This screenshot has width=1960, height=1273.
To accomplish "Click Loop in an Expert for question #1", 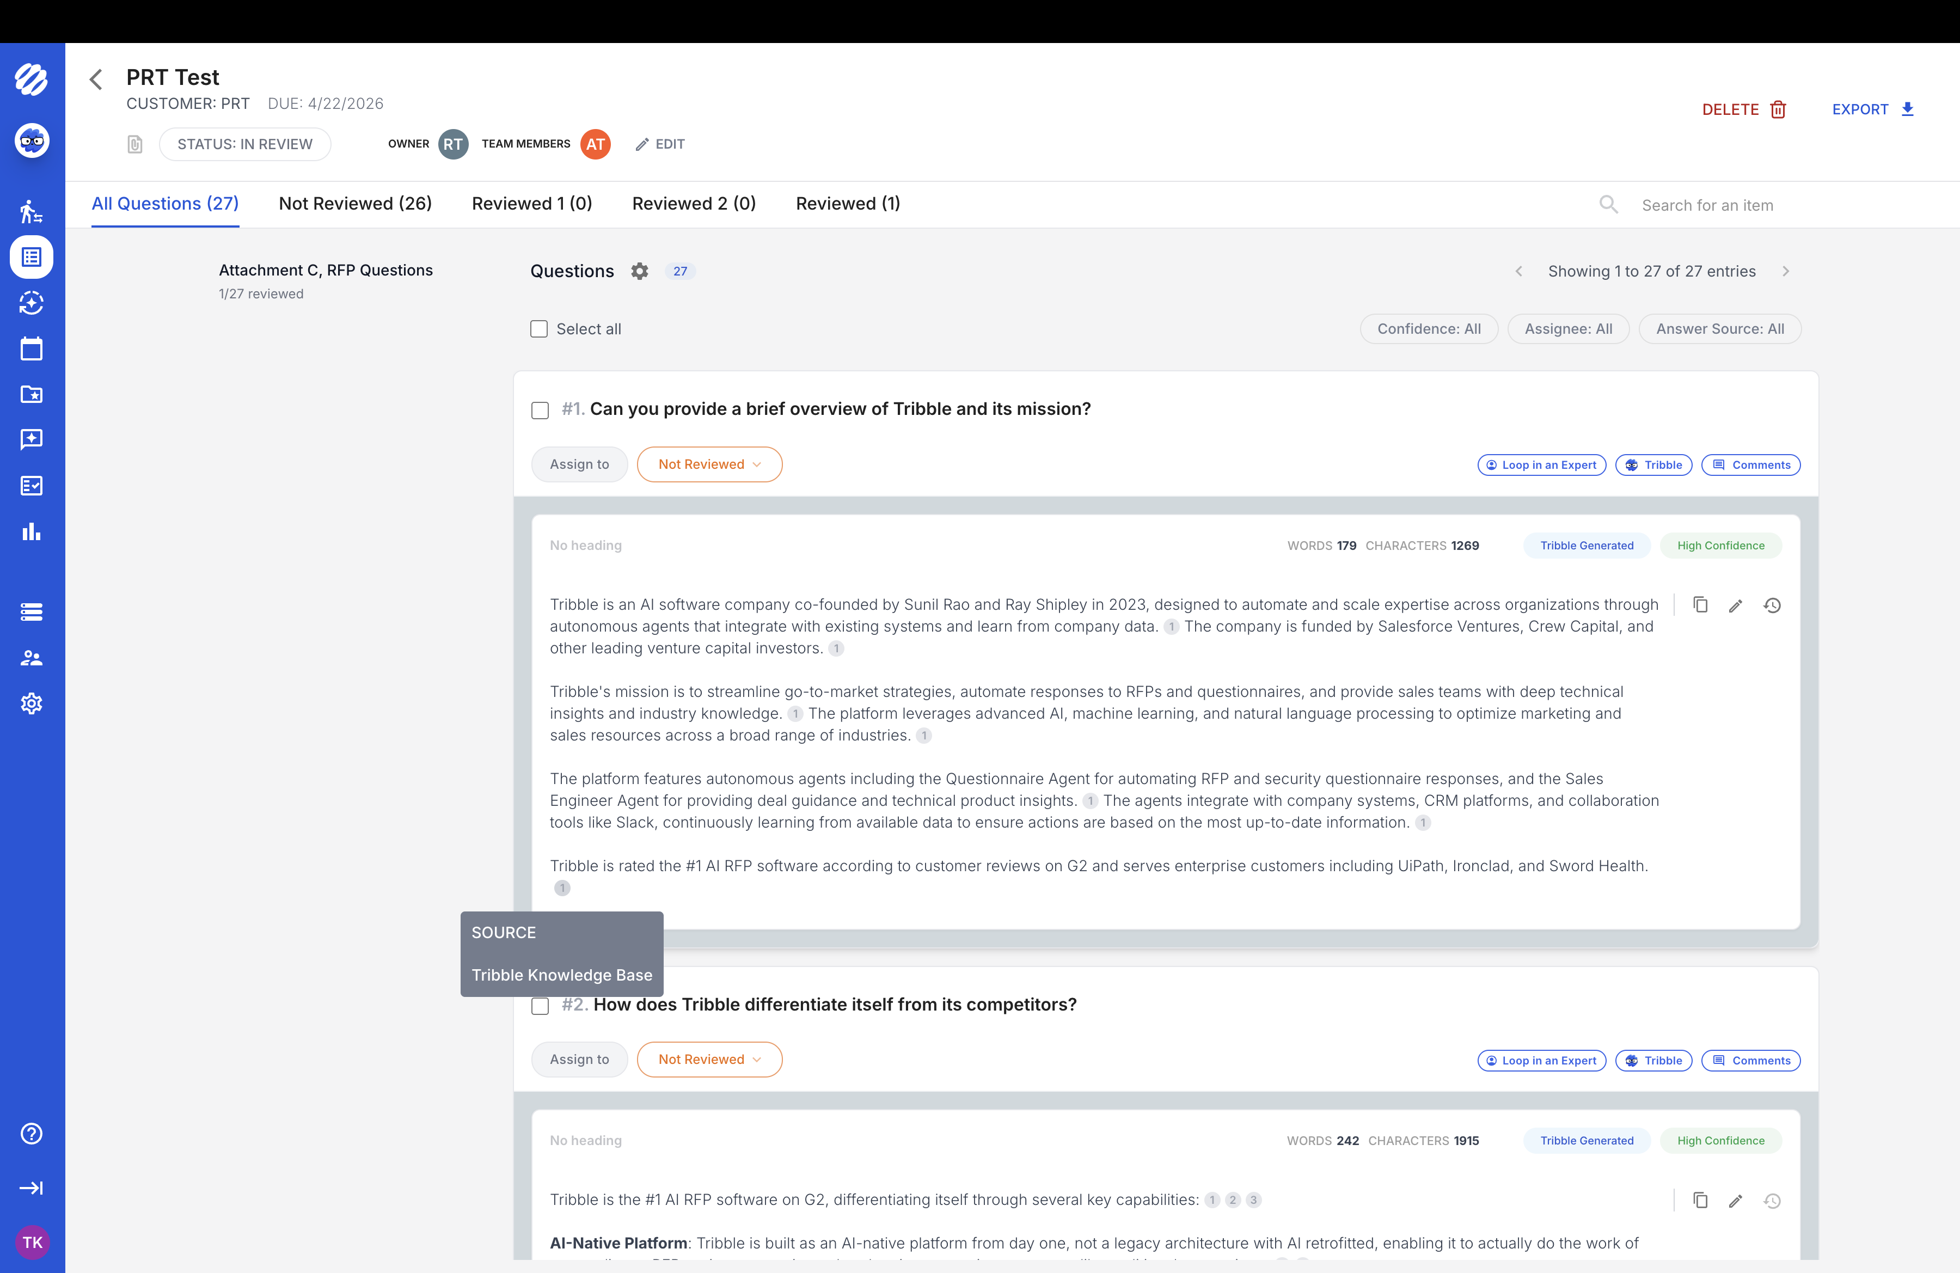I will coord(1542,465).
